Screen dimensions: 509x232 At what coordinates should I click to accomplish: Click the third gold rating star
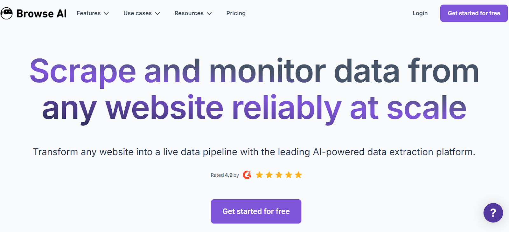point(279,175)
